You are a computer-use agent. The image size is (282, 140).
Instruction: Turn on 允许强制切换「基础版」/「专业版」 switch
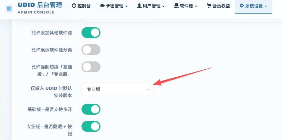[91, 67]
